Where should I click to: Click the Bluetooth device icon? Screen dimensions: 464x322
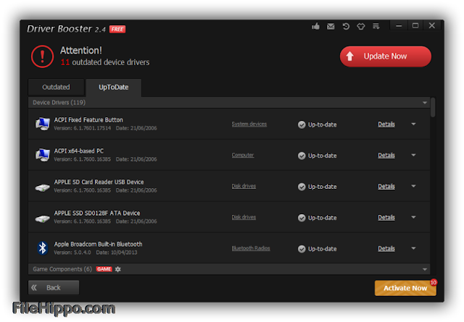[43, 248]
